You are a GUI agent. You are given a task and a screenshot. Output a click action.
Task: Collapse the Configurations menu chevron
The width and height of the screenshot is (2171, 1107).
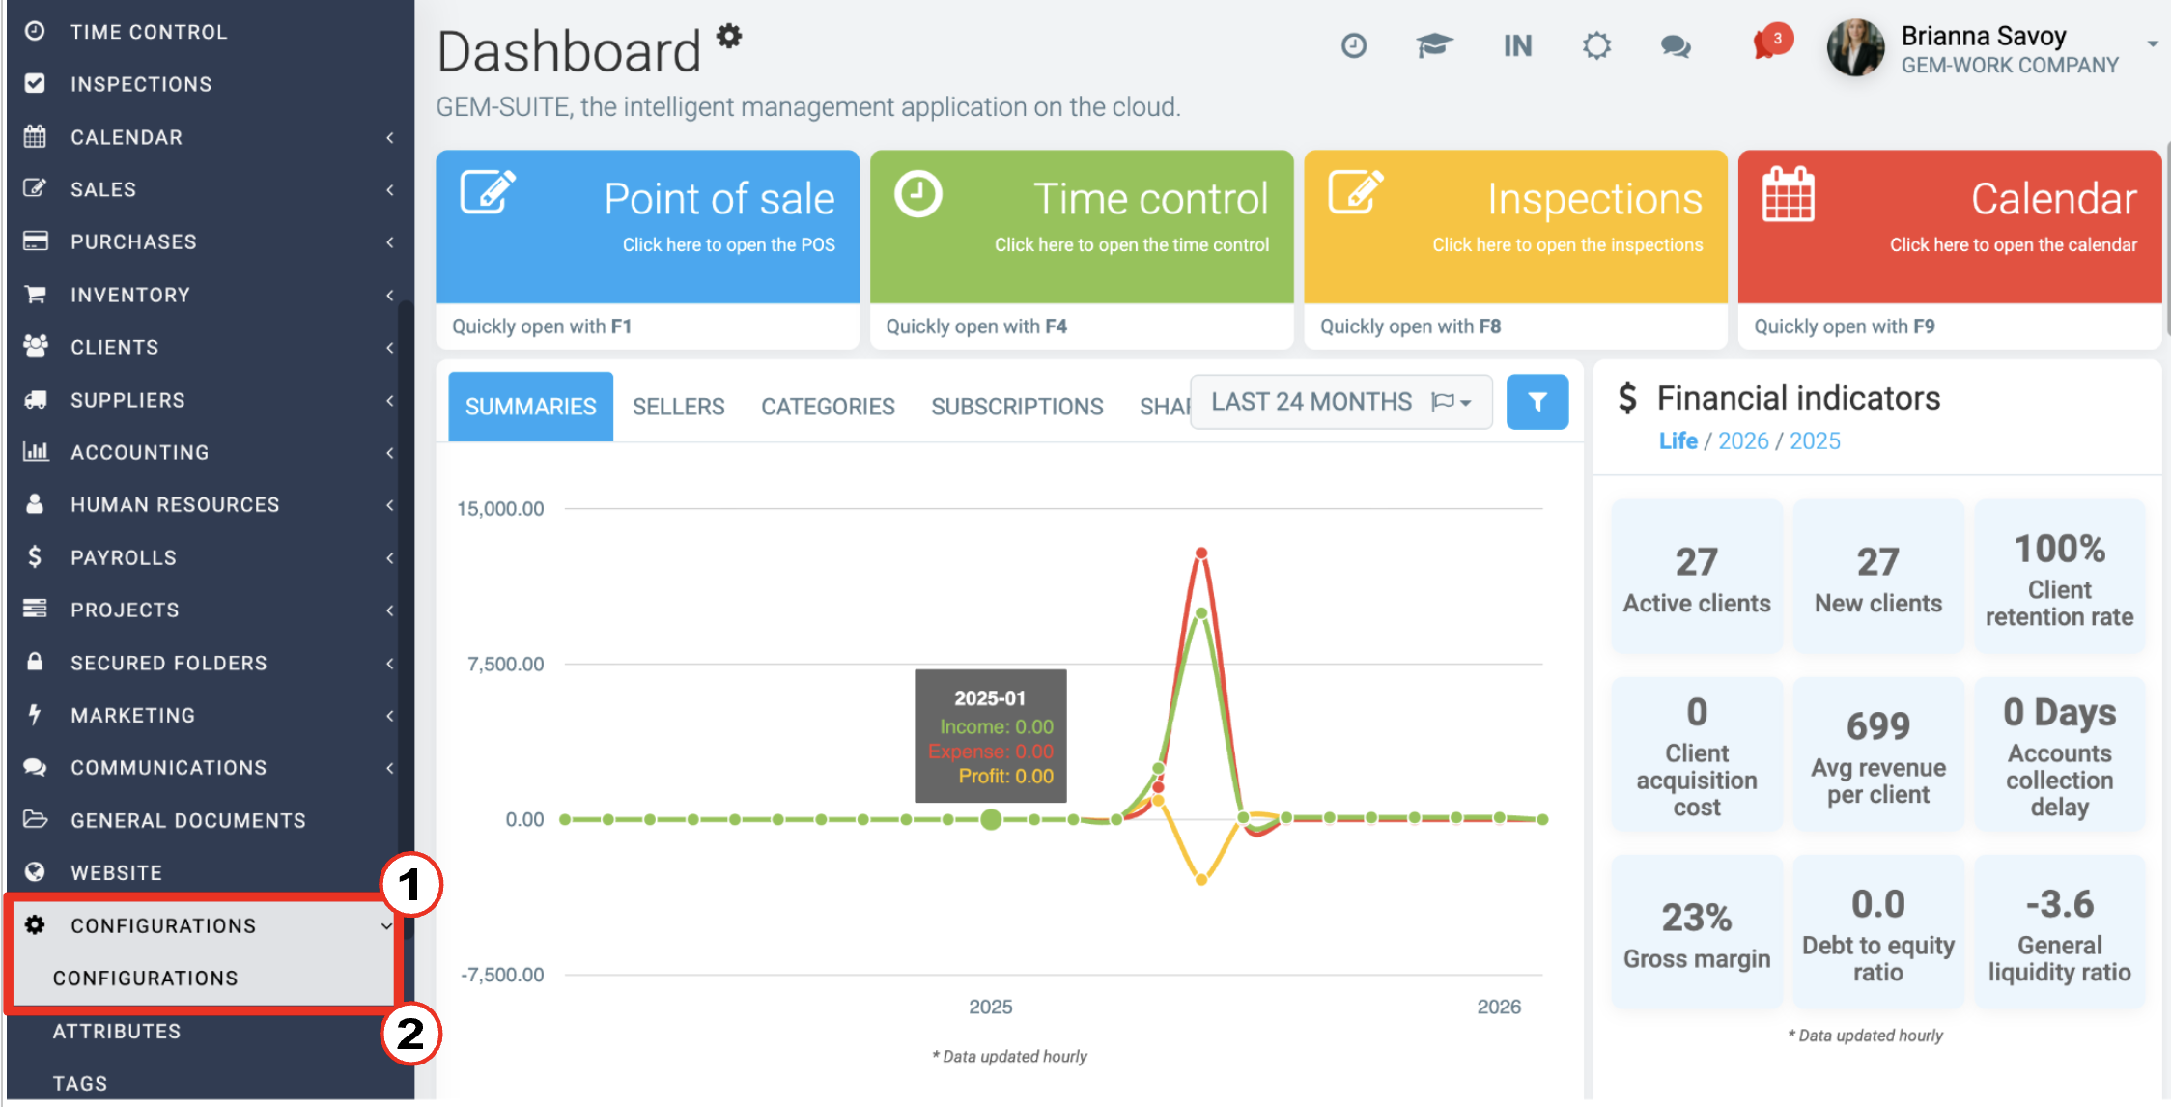coord(386,925)
